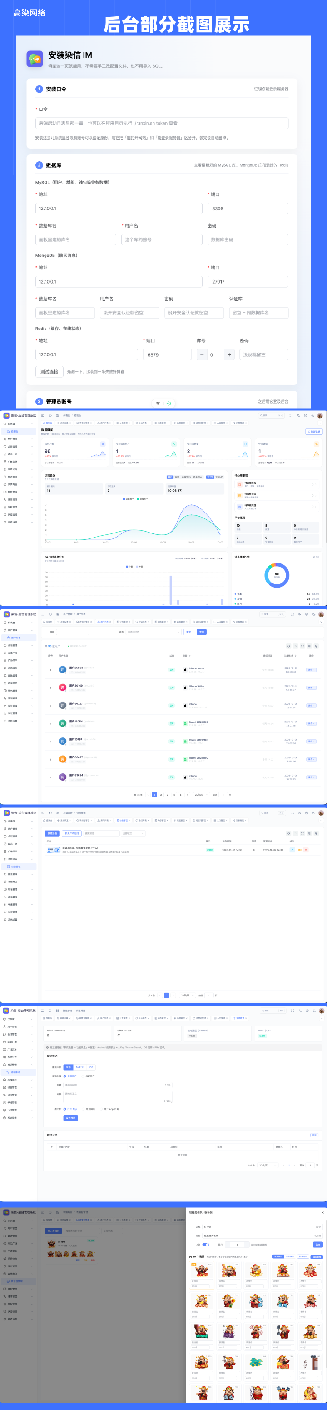Click 用户管理 sidebar icon in dashboard
The height and width of the screenshot is (1410, 327).
pyautogui.click(x=5, y=439)
